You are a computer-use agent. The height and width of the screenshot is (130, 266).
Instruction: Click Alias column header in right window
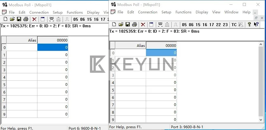pos(130,45)
